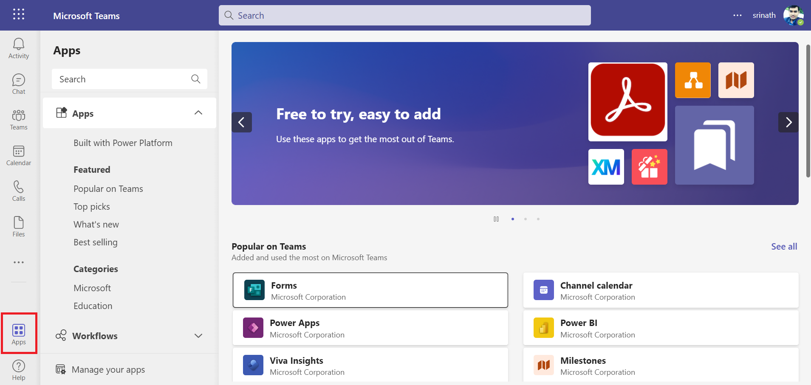Click the Apps panel search field
811x385 pixels.
(x=123, y=79)
